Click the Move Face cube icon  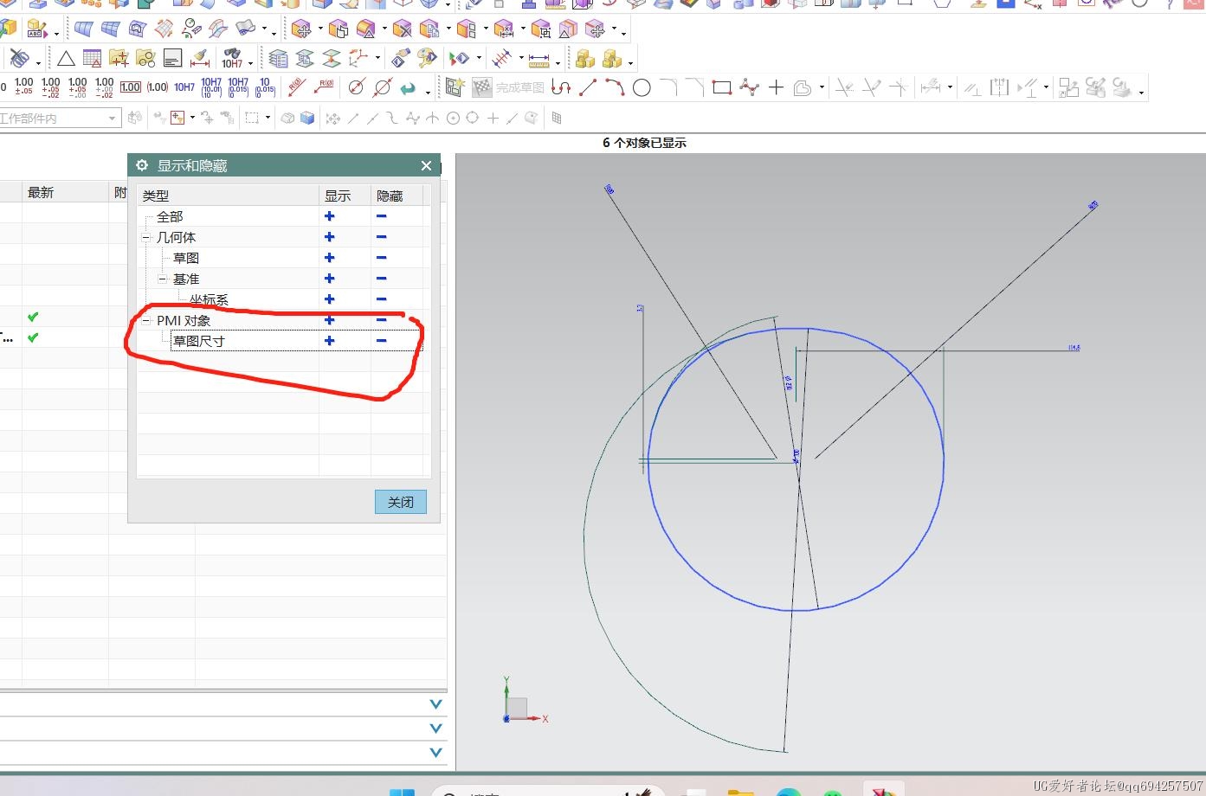click(301, 30)
